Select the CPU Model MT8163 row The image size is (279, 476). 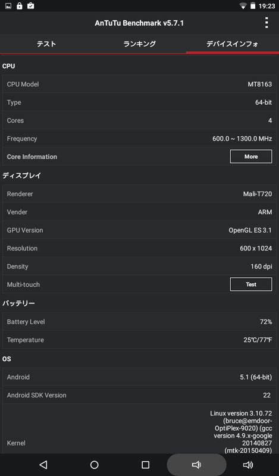[x=139, y=84]
